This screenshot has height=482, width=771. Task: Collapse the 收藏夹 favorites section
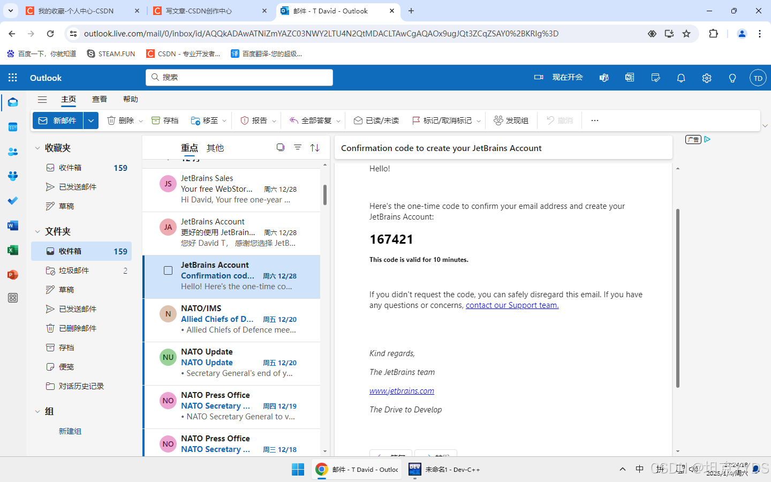pyautogui.click(x=37, y=148)
